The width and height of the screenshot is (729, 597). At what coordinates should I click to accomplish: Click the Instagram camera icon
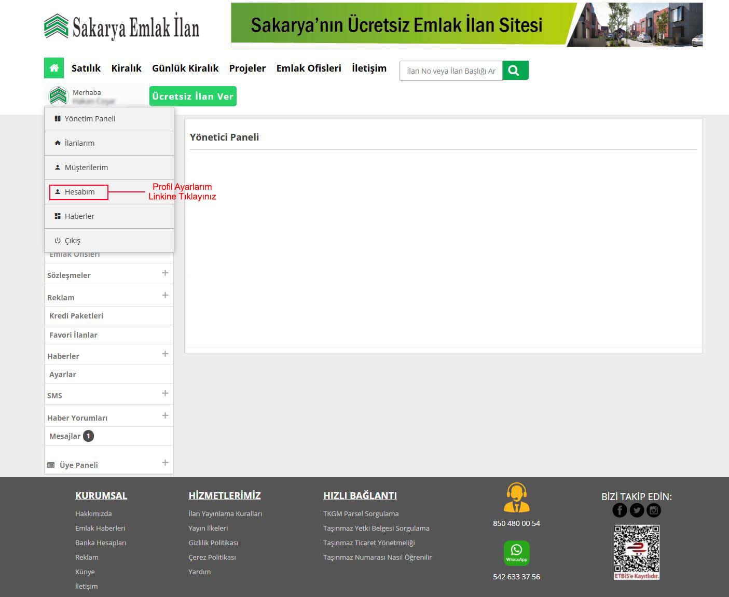click(654, 510)
